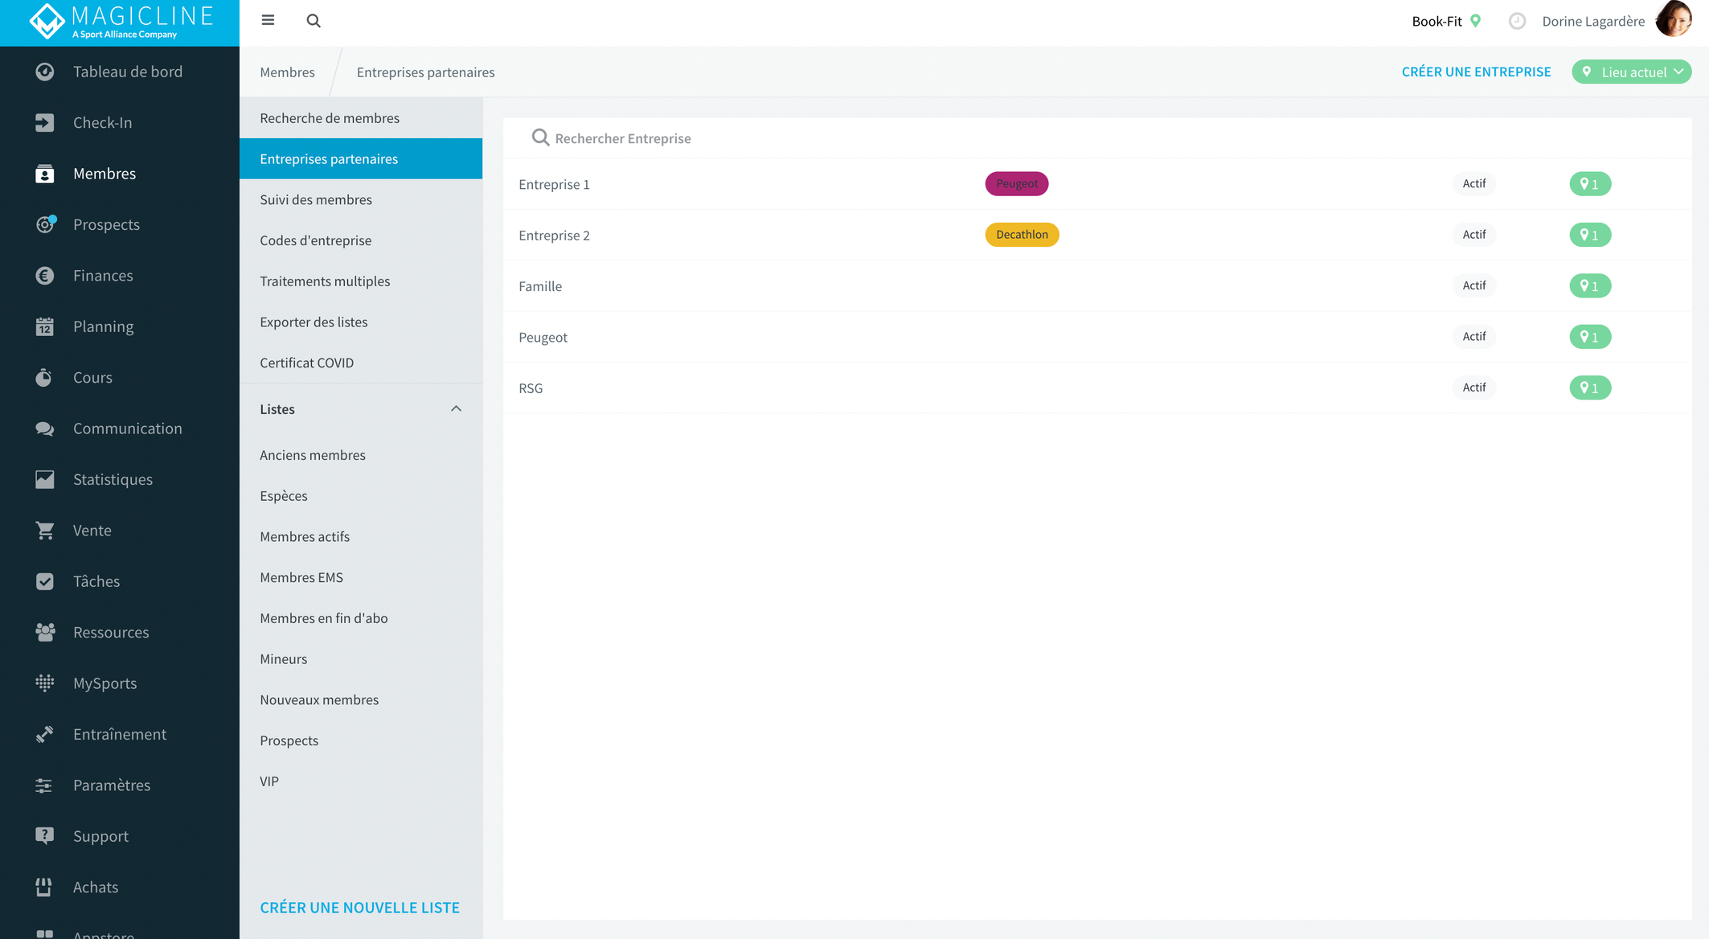Click the Membres badge icon
1709x939 pixels.
coord(45,174)
